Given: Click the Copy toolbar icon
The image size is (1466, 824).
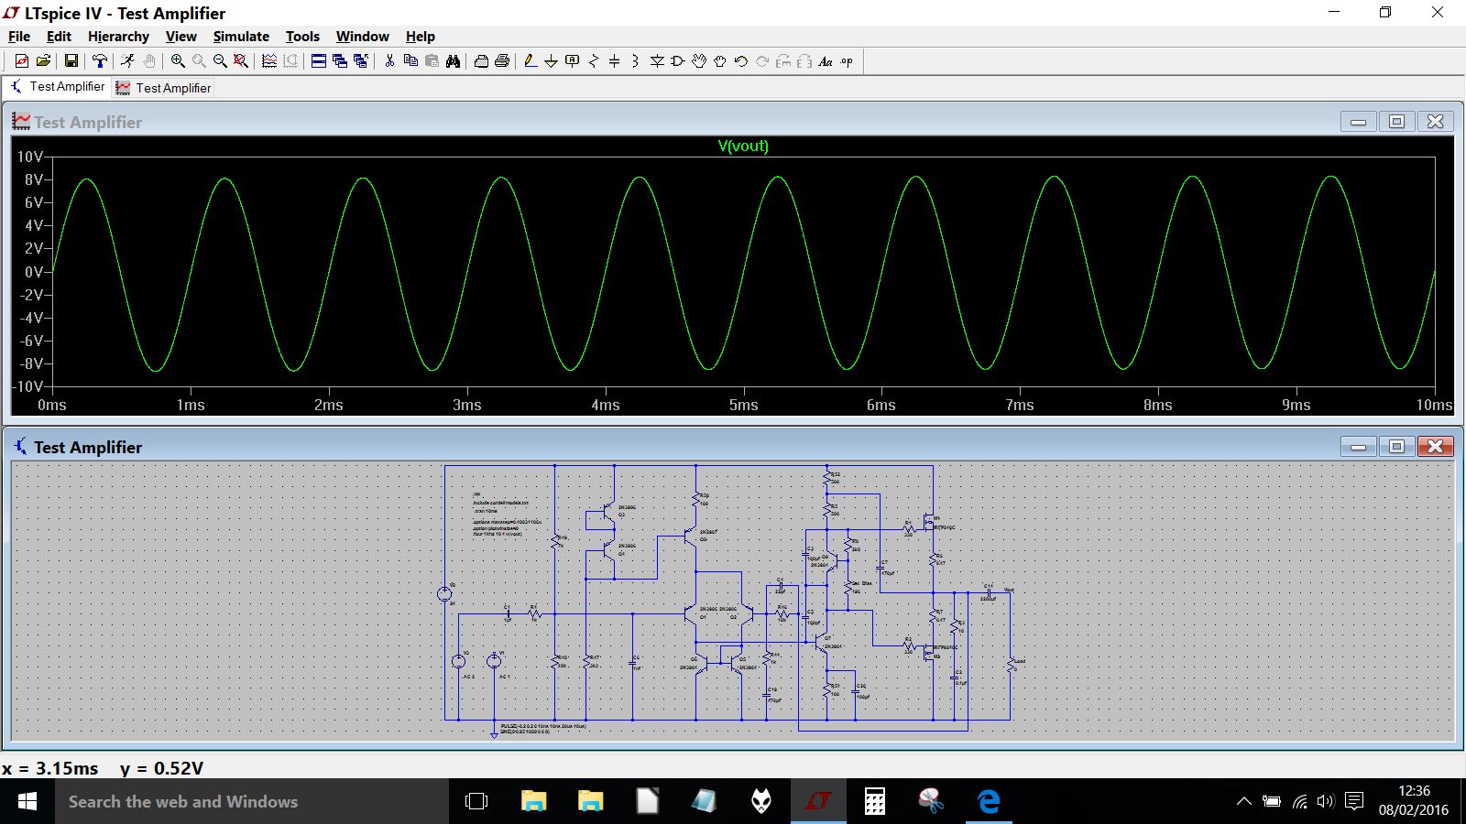Looking at the screenshot, I should 410,61.
